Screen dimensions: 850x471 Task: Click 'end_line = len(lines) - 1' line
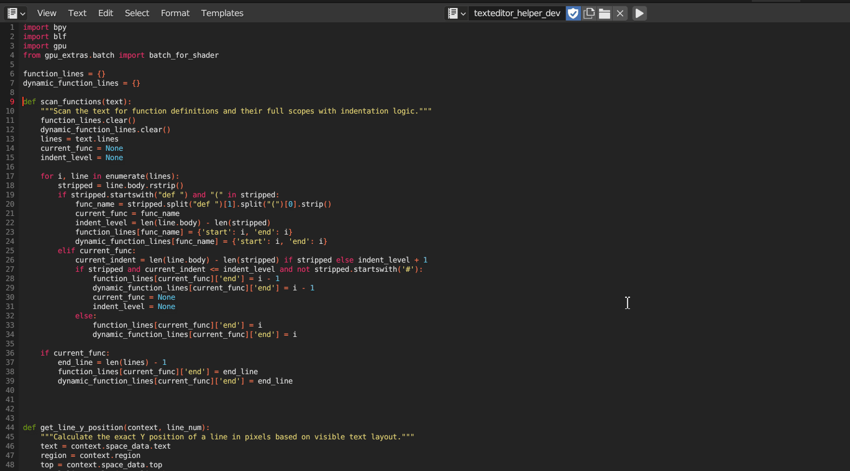(x=112, y=362)
